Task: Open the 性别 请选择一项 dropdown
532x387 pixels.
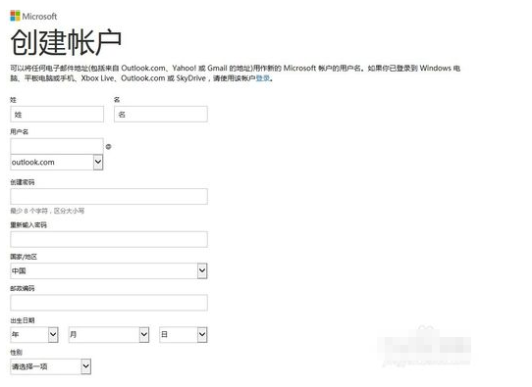Action: 51,366
